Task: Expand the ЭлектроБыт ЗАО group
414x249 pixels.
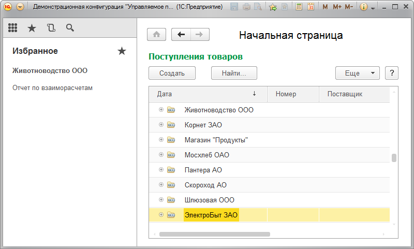Action: point(161,215)
